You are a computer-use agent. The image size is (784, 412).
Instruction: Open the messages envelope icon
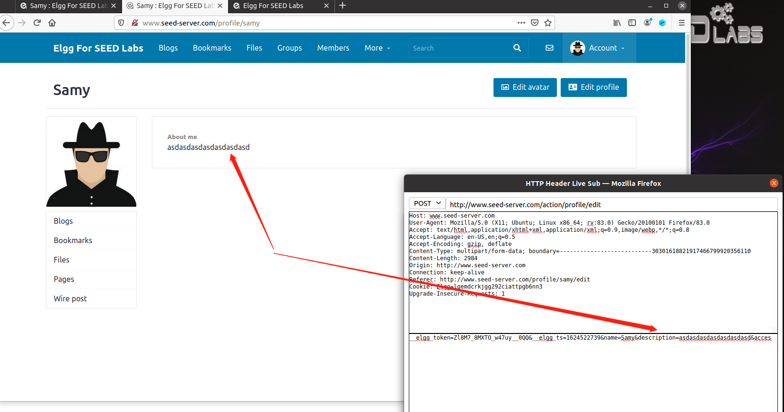(549, 48)
